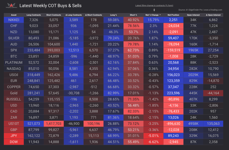Click the Short Contracts column header
Screen dimensions: 229x150
click(x=54, y=15)
